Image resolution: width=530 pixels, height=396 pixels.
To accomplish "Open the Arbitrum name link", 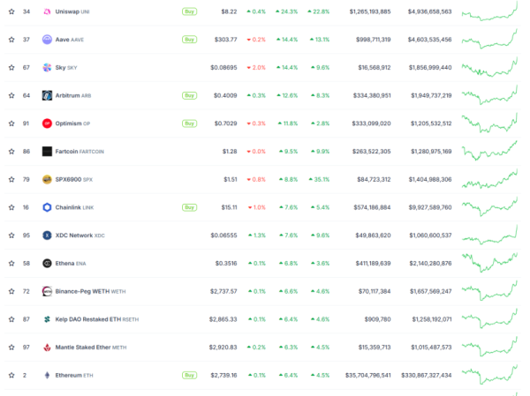I will tap(73, 95).
